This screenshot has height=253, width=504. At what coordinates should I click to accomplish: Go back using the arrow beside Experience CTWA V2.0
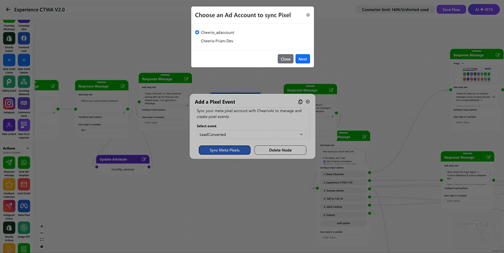[8, 10]
